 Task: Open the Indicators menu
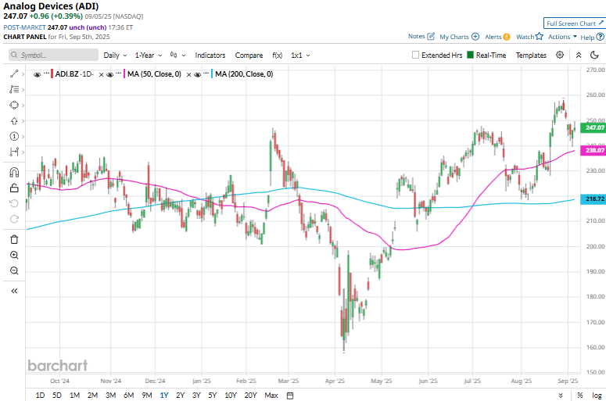click(210, 55)
